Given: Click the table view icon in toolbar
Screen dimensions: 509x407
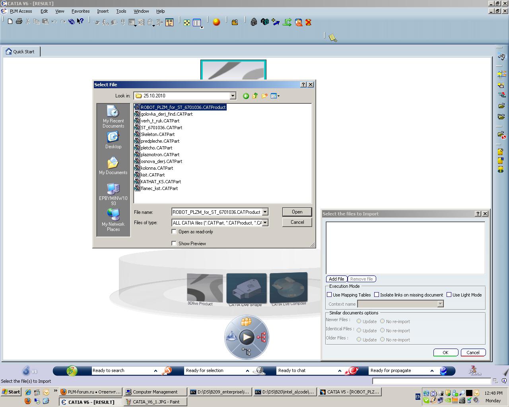Looking at the screenshot, I should pos(197,23).
